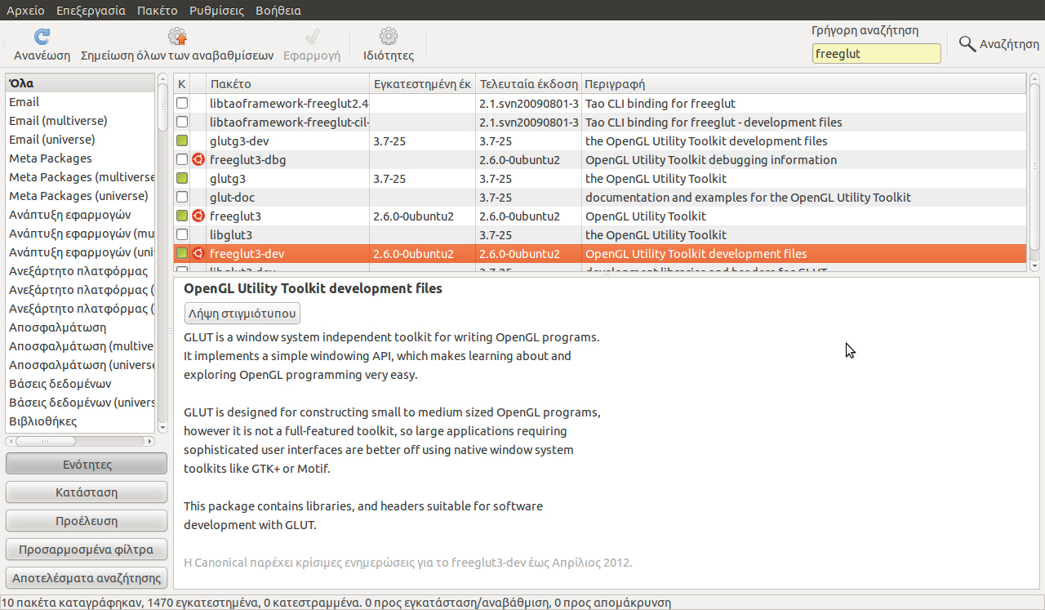Click Αποτελέσματα αναζήτησης button
Image resolution: width=1045 pixels, height=610 pixels.
click(x=87, y=578)
